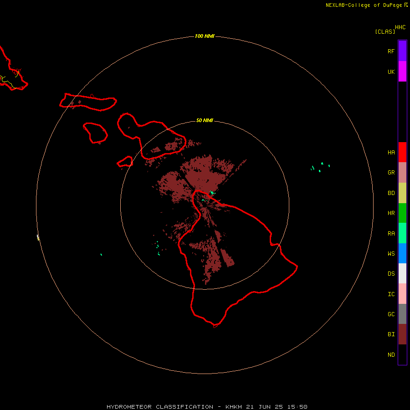Click the 'BD' legend label

[391, 193]
